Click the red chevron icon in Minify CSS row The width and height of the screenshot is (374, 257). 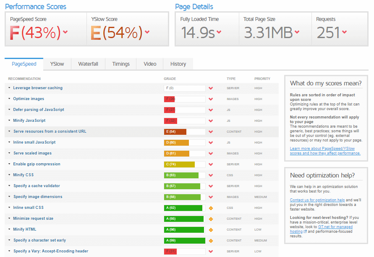[x=211, y=175]
